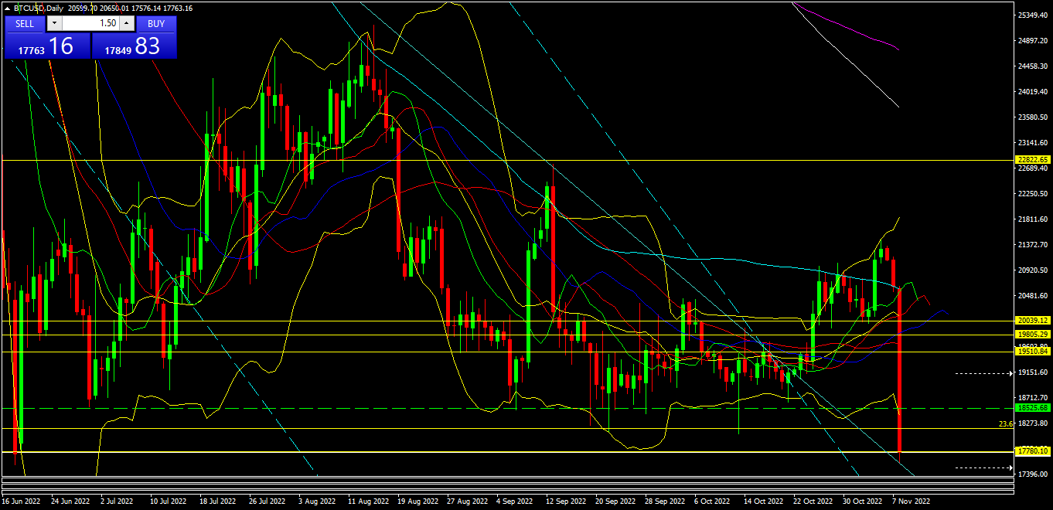This screenshot has width=1053, height=510.
Task: Decrease the trade volume with down arrow
Action: point(53,23)
